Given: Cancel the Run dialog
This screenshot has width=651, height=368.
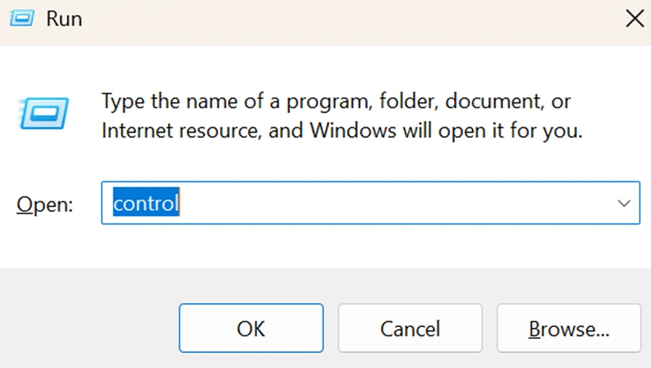Looking at the screenshot, I should 410,328.
